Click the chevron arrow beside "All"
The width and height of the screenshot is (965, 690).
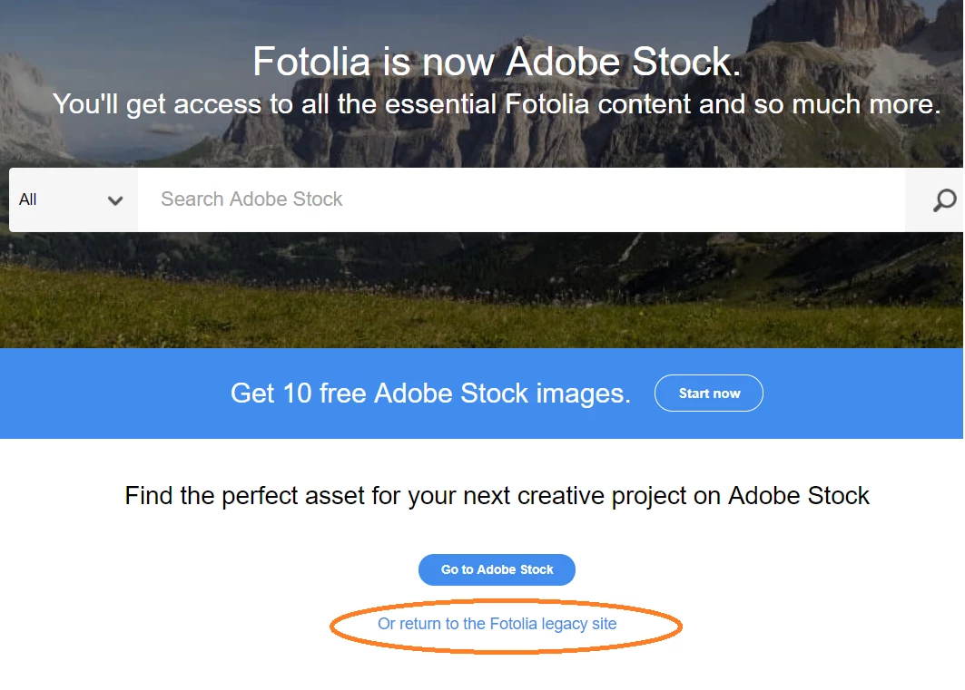click(x=115, y=200)
